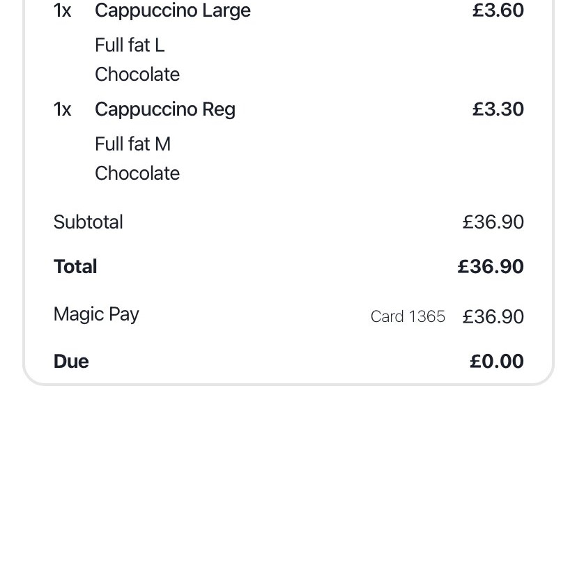Click the Chocolate modifier under Cappuccino Reg
The width and height of the screenshot is (577, 563).
pyautogui.click(x=137, y=173)
